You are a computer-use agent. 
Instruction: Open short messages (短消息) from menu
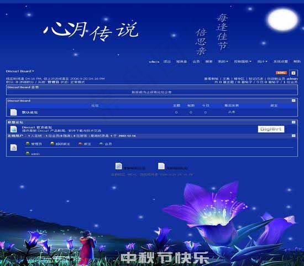[181, 62]
